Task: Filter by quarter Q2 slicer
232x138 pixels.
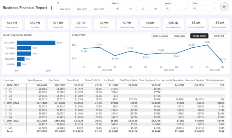Action: (x=130, y=9)
